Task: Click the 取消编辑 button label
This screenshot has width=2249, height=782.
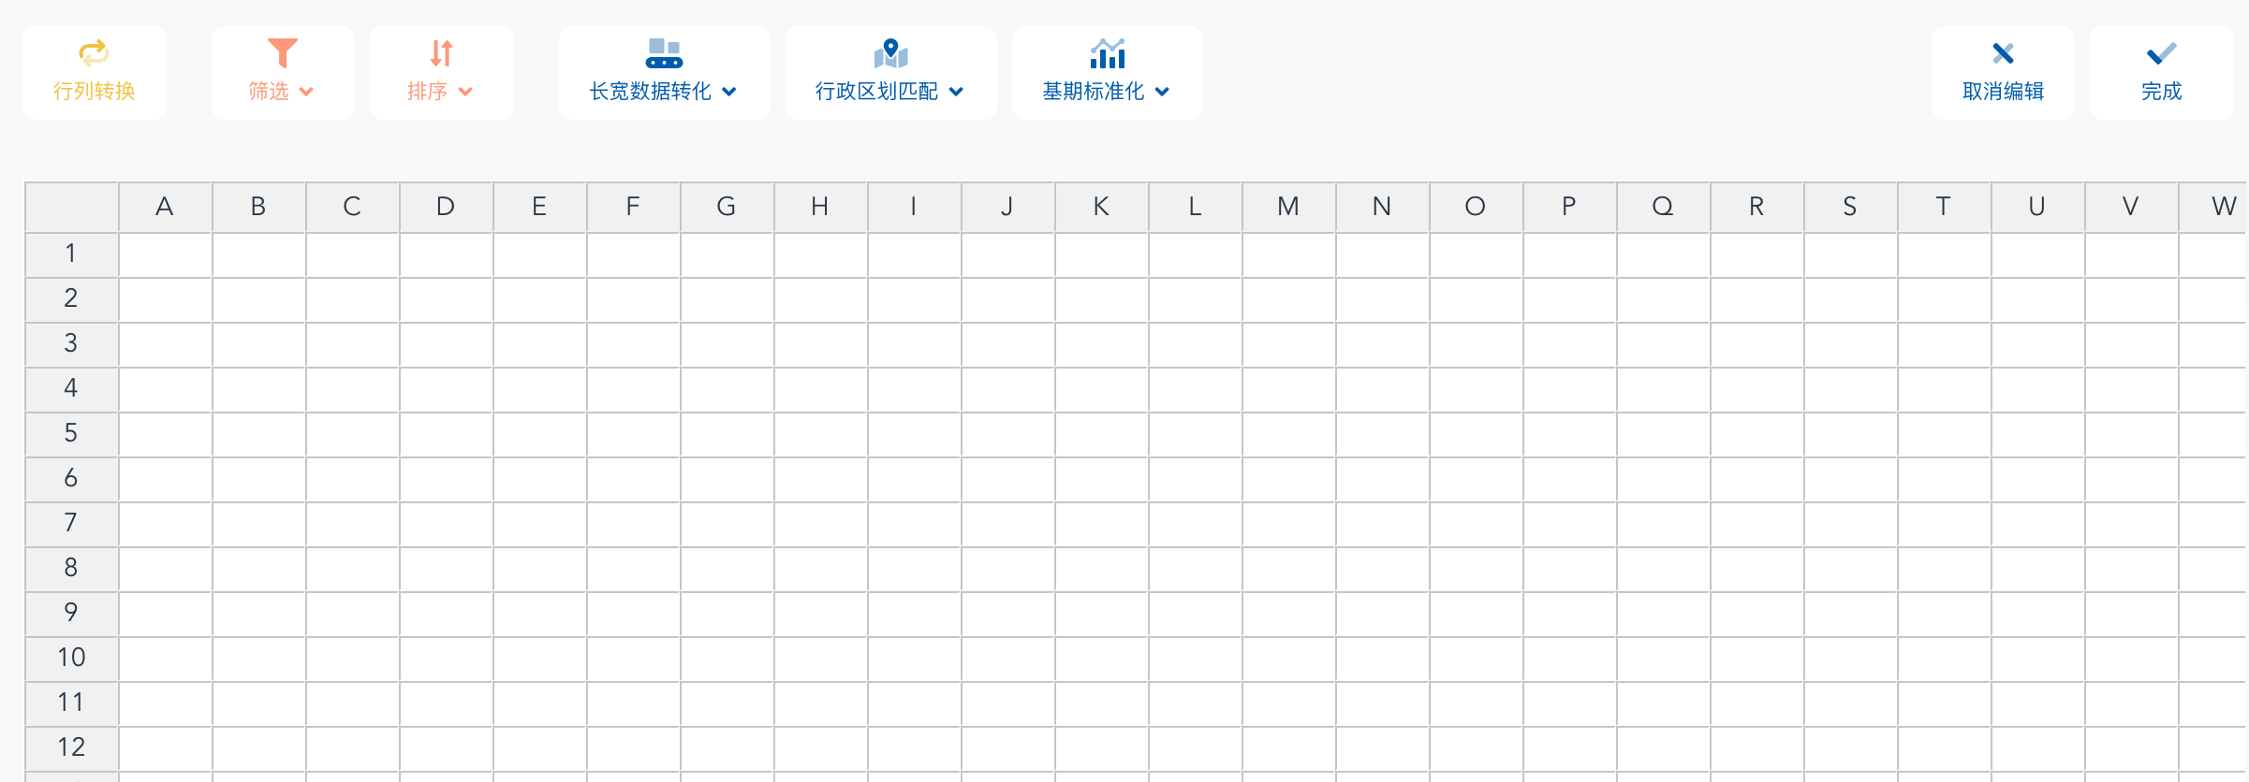Action: pyautogui.click(x=2003, y=91)
